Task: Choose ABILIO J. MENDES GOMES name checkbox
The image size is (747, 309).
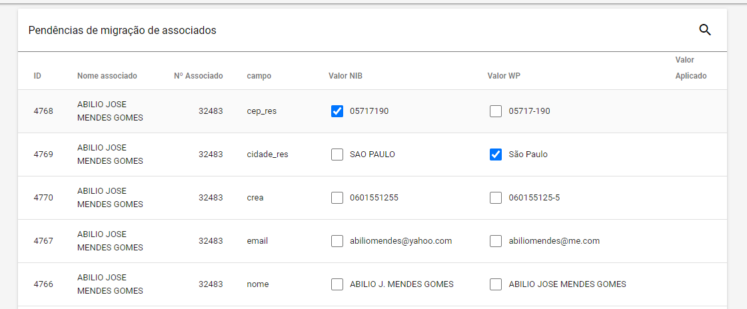Action: click(337, 285)
